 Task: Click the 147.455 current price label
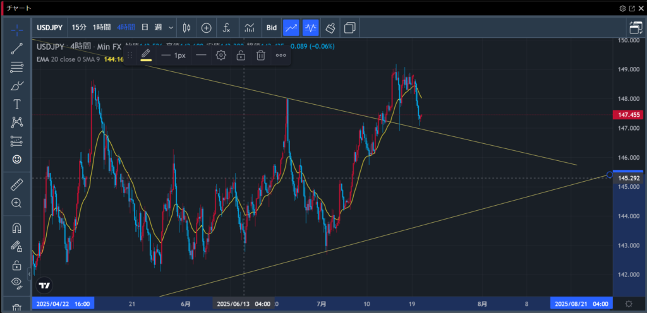pyautogui.click(x=627, y=115)
